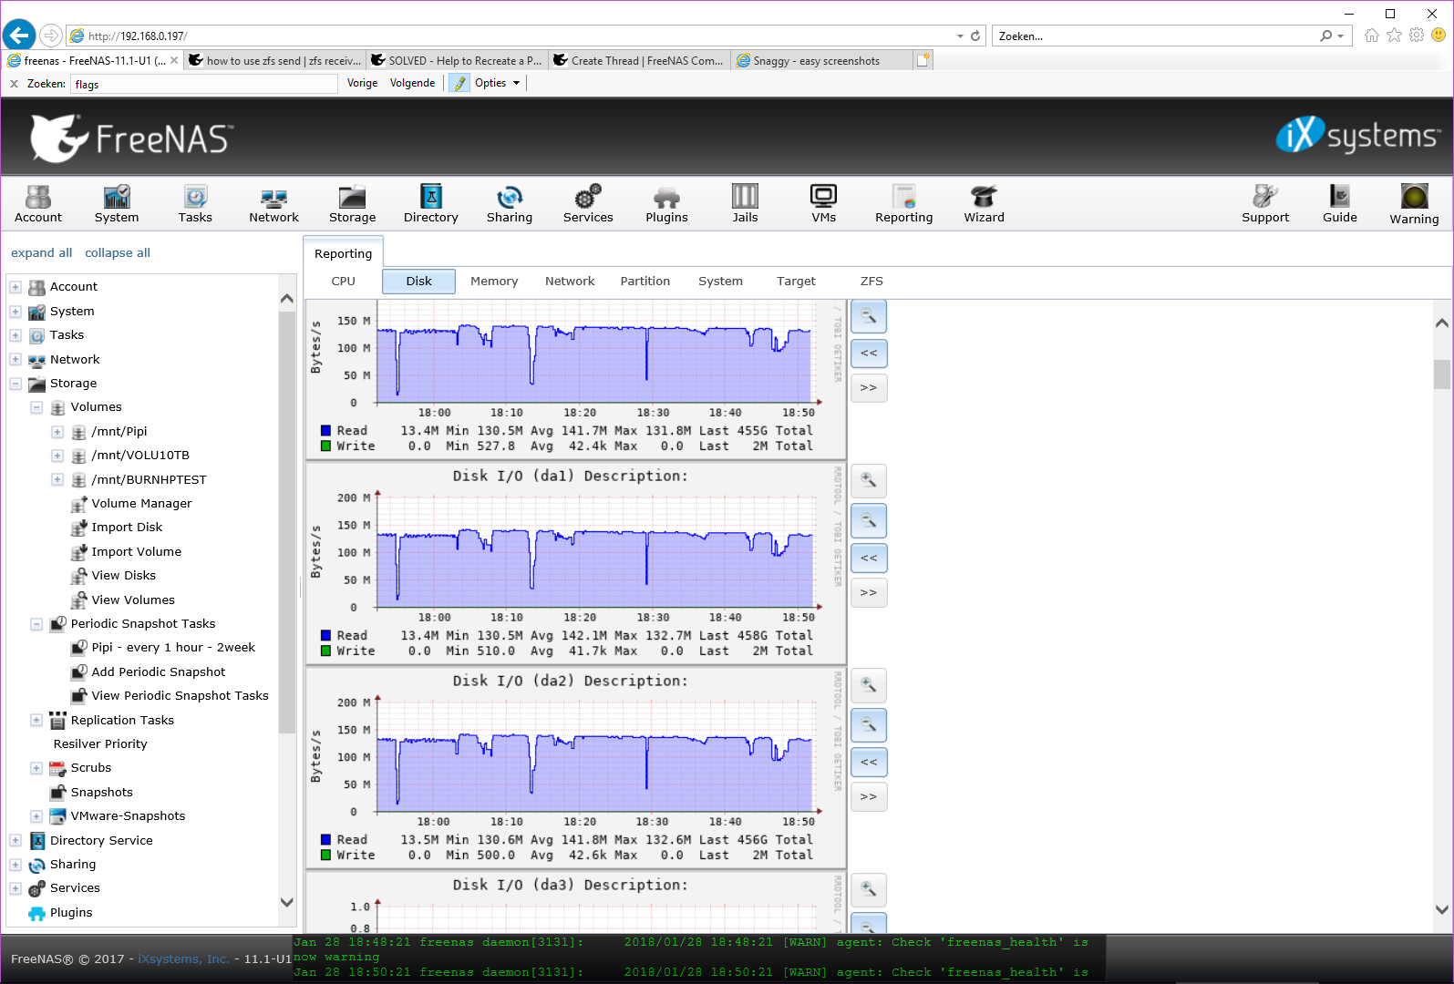
Task: Open the Opties dropdown in find bar
Action: 498,83
